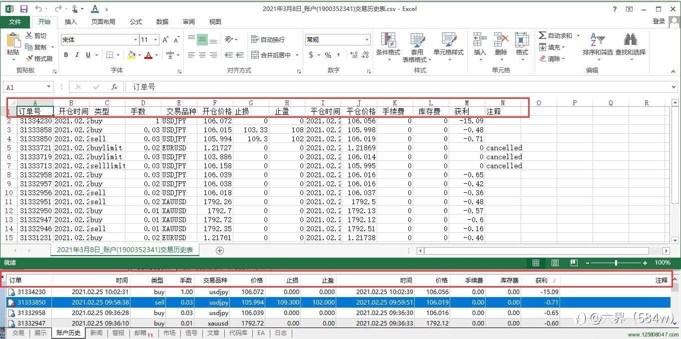
Task: Click the Conditional Formatting (条件格式) icon
Action: [x=388, y=45]
